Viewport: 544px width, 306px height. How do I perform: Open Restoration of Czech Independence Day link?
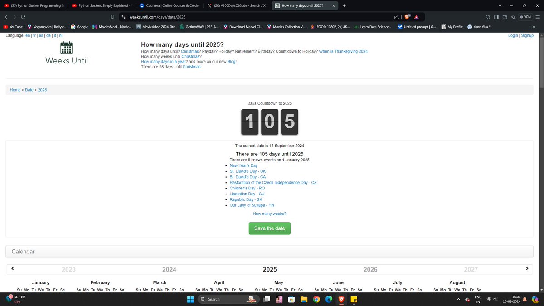273,182
